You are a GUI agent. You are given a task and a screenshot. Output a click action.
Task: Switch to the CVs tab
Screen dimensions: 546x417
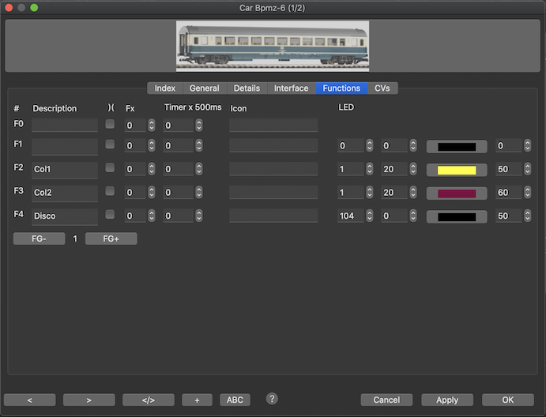382,88
